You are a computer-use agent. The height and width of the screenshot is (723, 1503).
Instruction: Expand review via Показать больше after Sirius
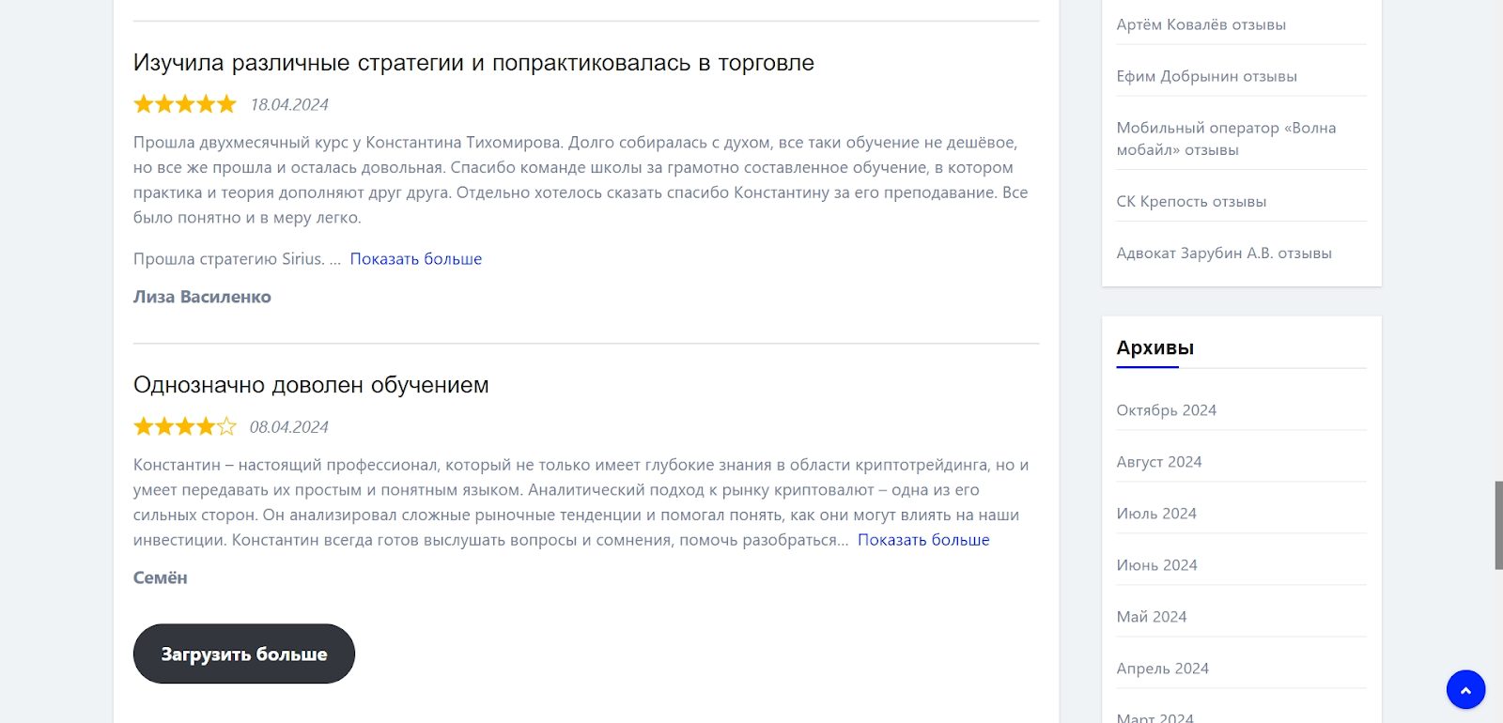tap(416, 259)
